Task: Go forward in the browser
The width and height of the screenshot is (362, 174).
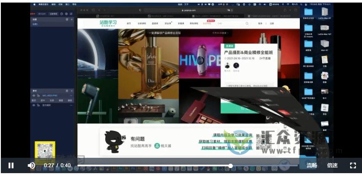Action: click(x=104, y=10)
